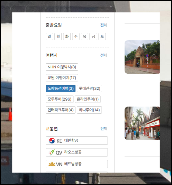Toggle the 토 (Saturday) departure day
Image resolution: width=172 pixels, height=185 pixels.
coord(102,37)
